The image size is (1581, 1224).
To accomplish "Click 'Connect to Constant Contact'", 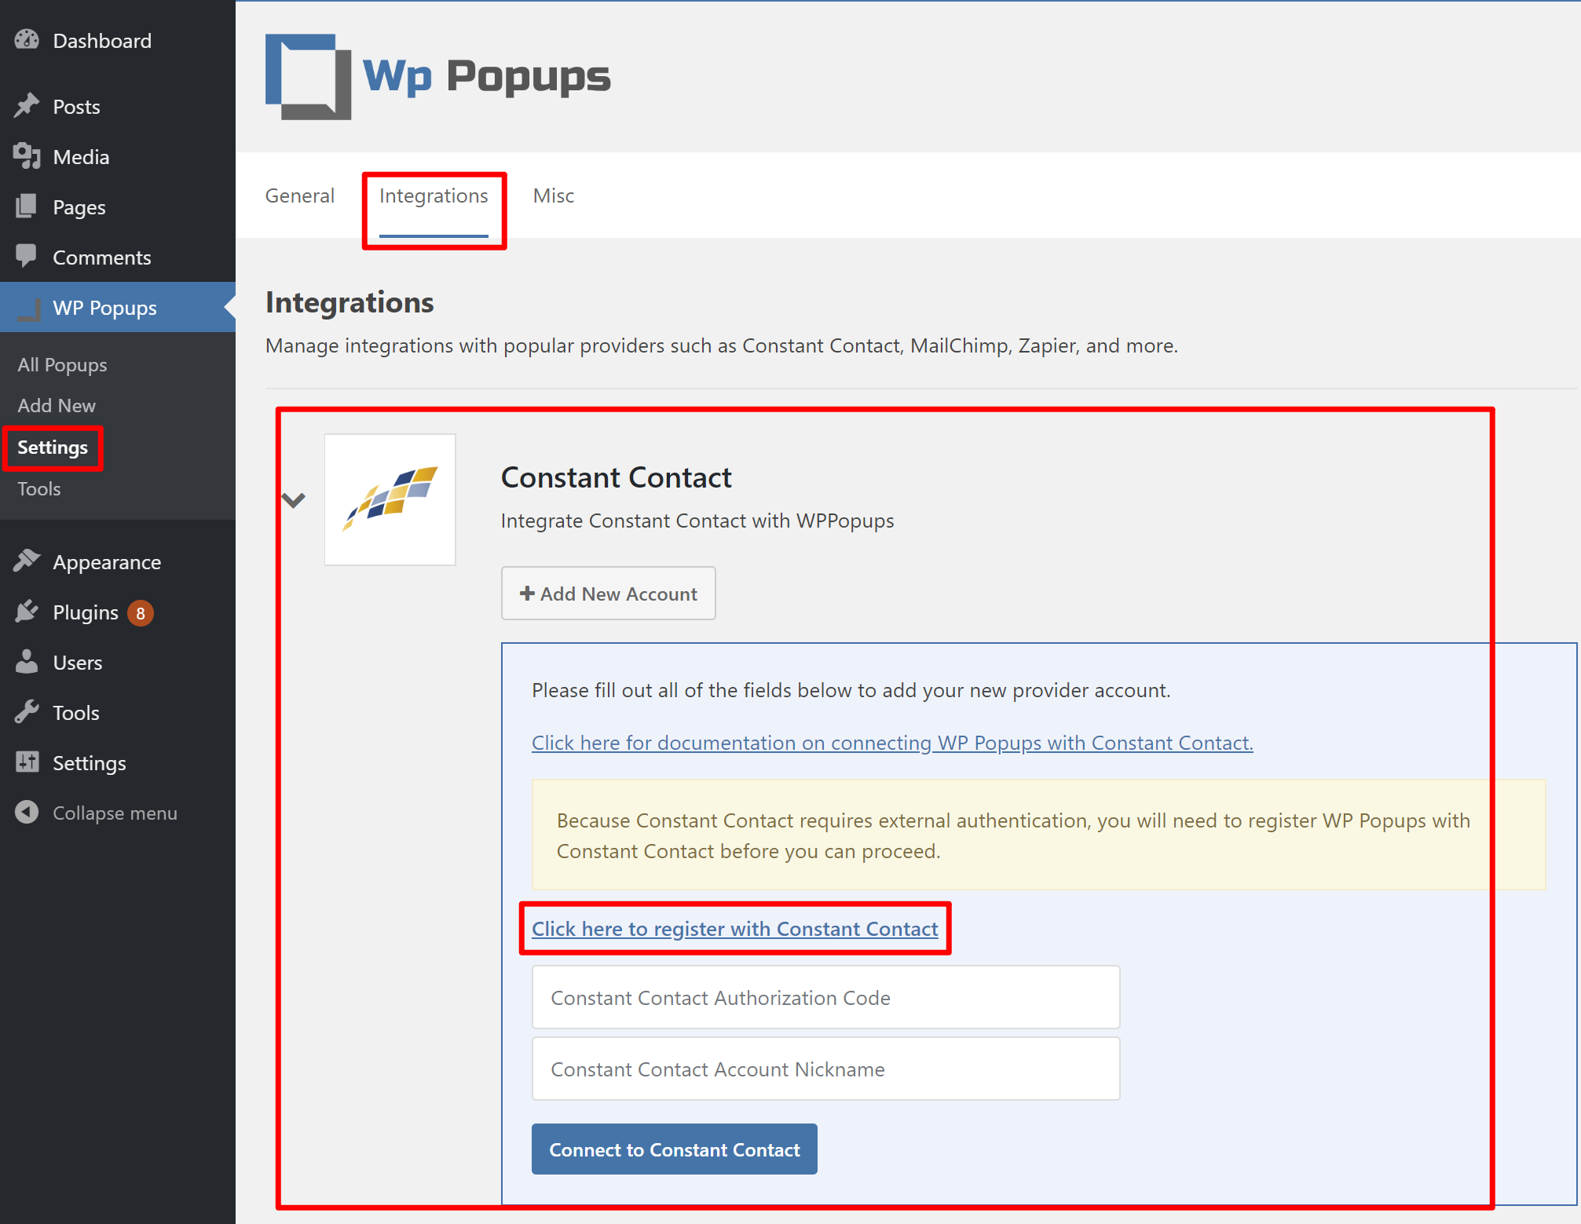I will point(674,1149).
